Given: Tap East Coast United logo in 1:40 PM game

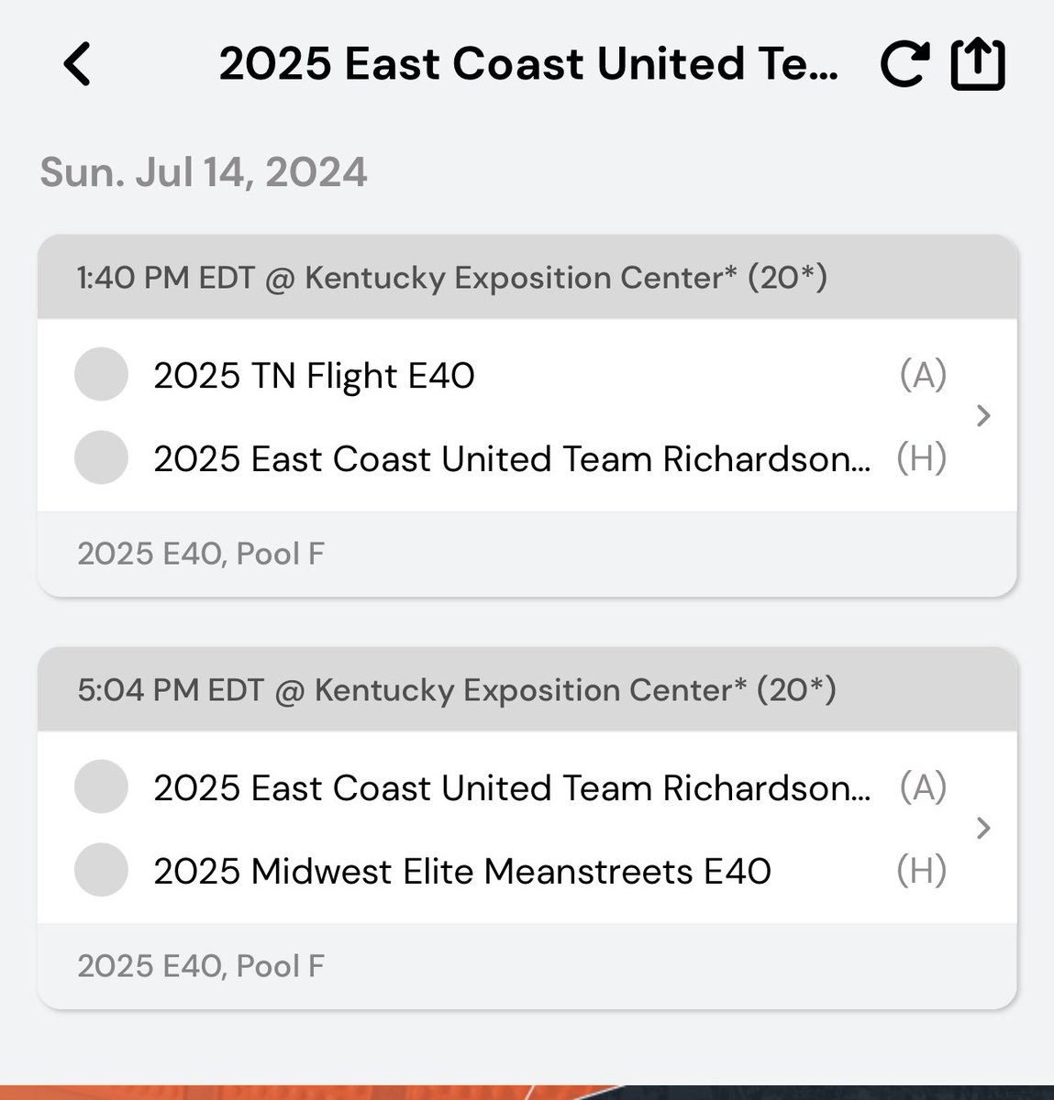Looking at the screenshot, I should coord(101,457).
